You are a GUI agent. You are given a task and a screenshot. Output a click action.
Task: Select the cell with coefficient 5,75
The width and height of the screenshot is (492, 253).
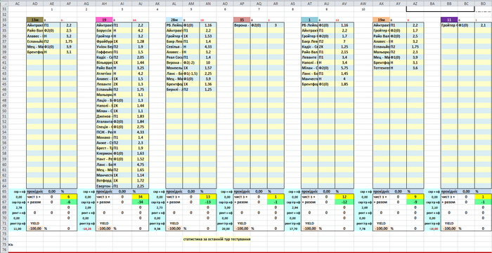coord(344,68)
